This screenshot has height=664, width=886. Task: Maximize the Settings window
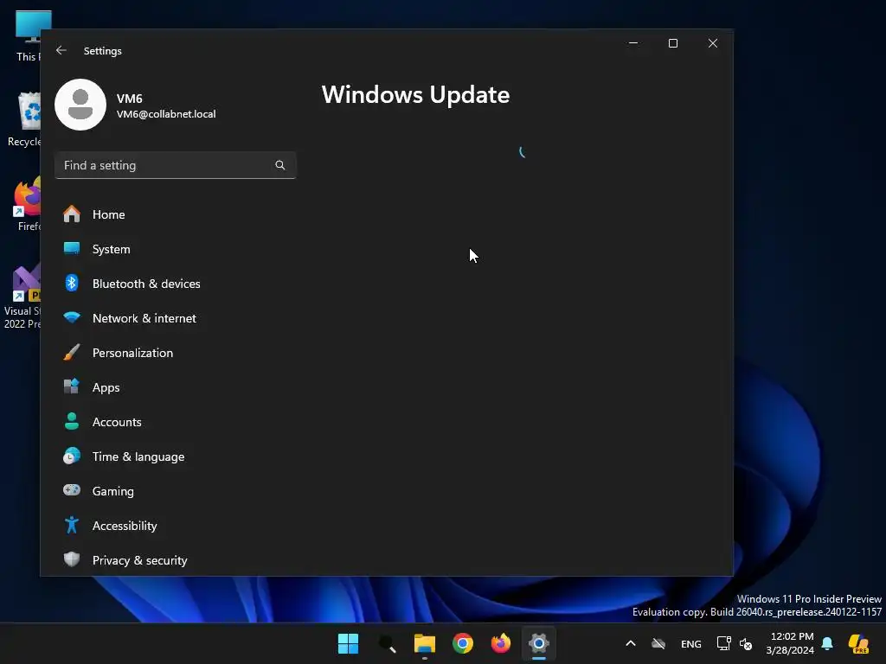(673, 43)
